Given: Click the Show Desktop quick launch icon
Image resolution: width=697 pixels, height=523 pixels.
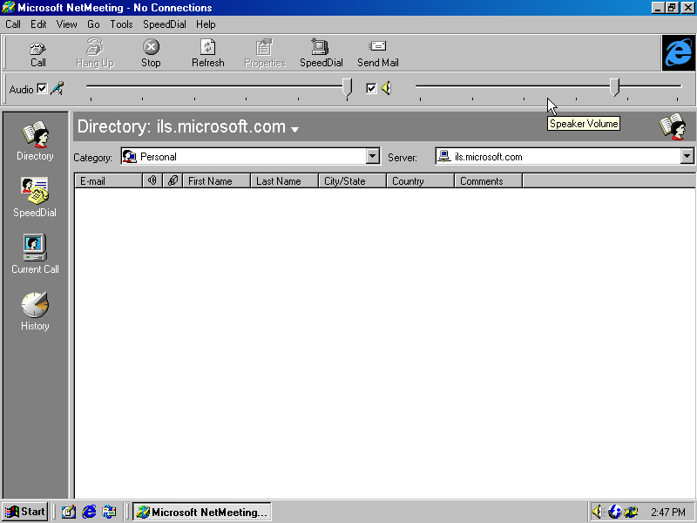Looking at the screenshot, I should coord(69,512).
